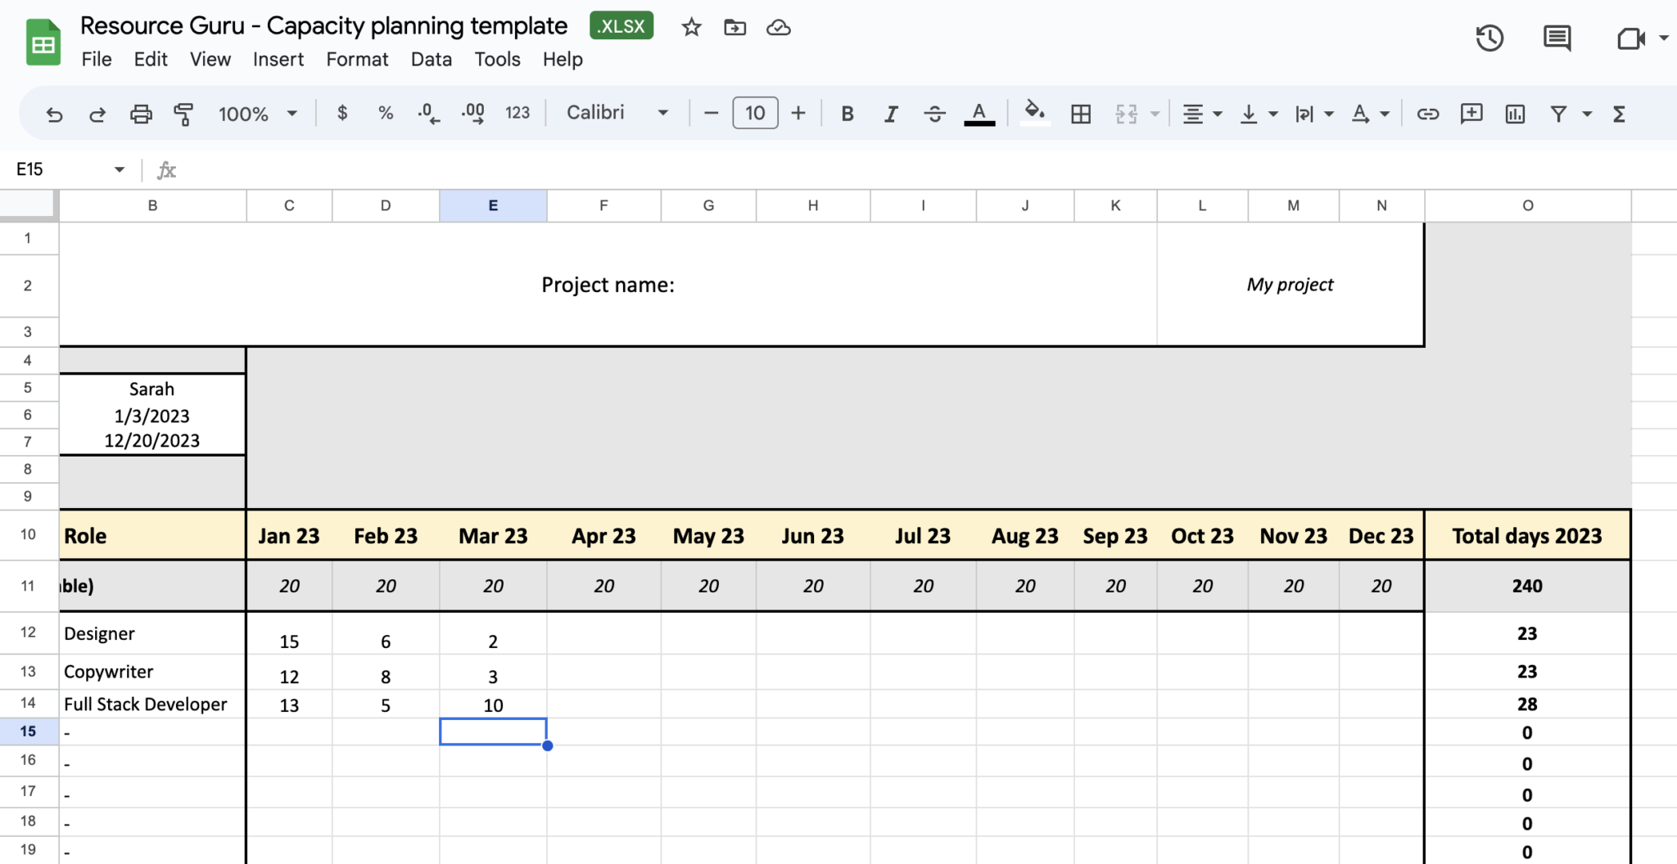Open the Functions sigma menu
1677x864 pixels.
click(1619, 114)
